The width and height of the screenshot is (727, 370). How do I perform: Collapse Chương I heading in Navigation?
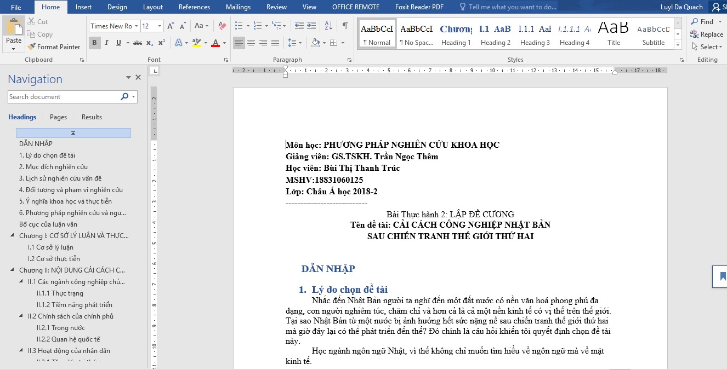(x=13, y=236)
